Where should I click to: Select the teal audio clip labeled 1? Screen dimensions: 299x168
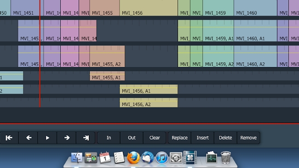(11, 76)
